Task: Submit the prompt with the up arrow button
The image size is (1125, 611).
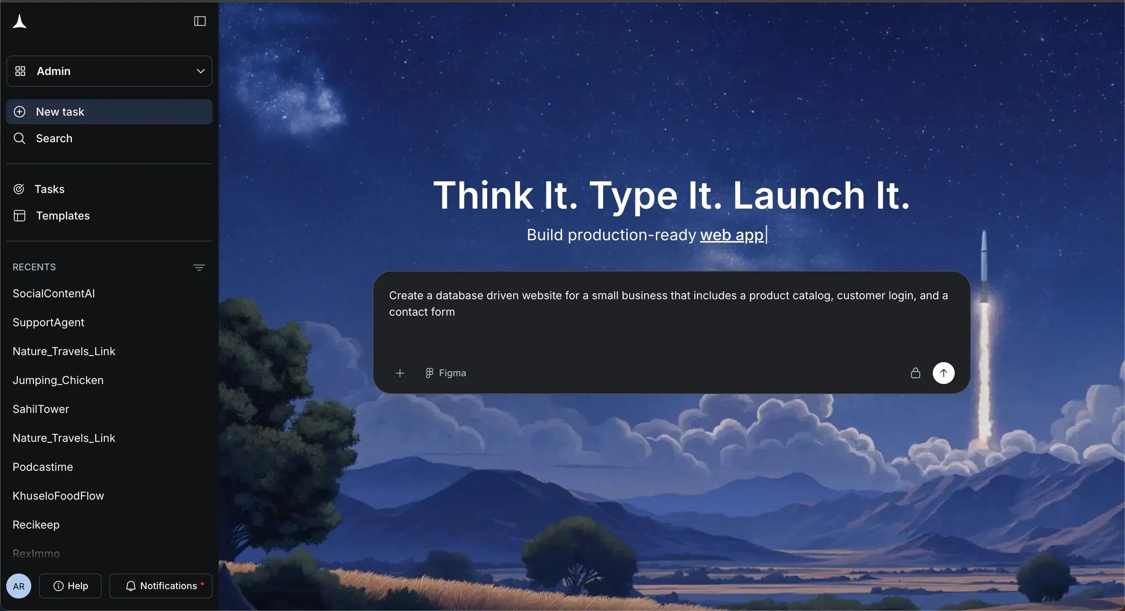Action: point(943,373)
